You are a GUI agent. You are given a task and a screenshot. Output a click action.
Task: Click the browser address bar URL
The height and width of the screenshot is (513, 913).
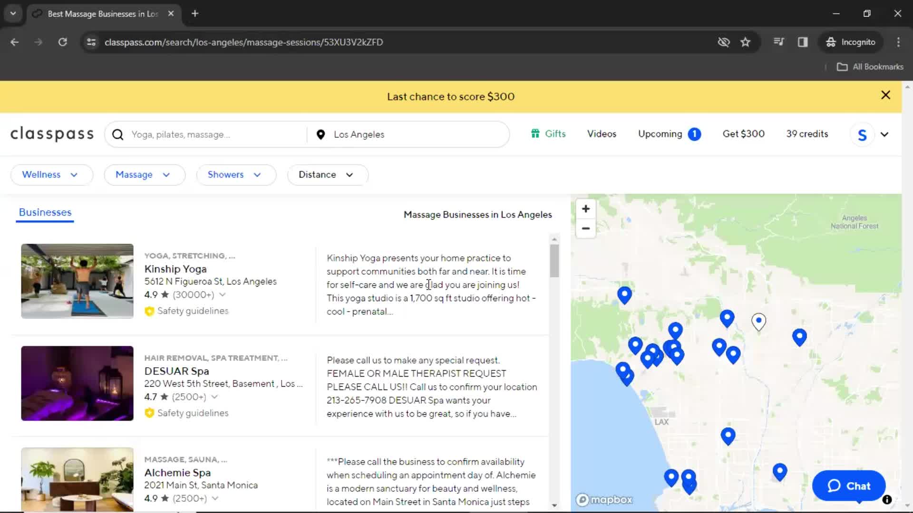point(243,42)
